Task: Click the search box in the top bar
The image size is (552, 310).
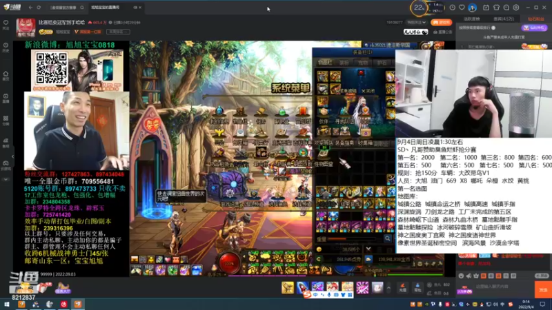Action: (66, 8)
